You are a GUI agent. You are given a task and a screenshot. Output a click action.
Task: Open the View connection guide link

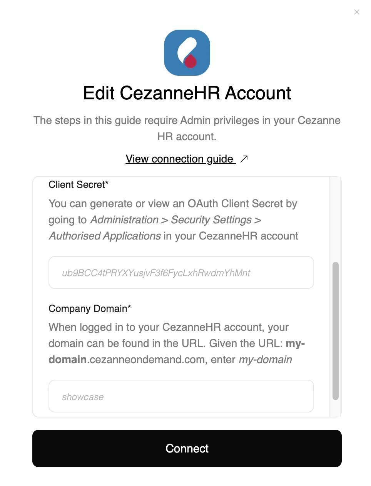coord(179,159)
